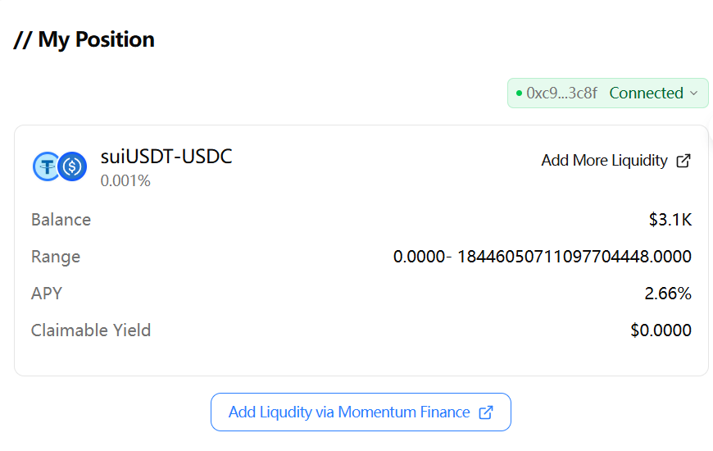Viewport: 713px width, 451px height.
Task: Click the $3.1K balance value
Action: [670, 220]
